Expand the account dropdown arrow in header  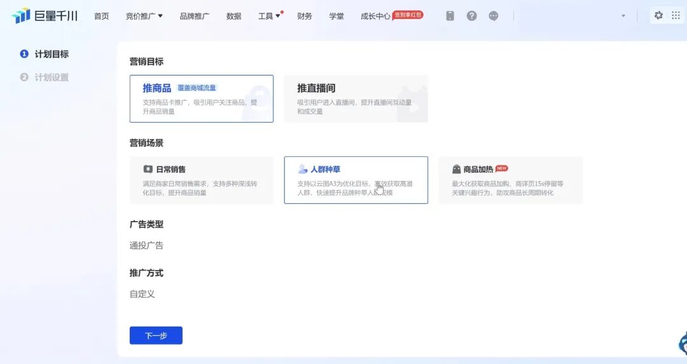point(623,16)
